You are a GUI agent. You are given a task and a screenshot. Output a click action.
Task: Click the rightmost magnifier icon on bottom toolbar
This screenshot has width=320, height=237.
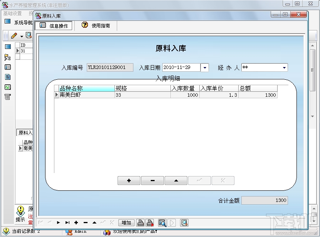click(x=184, y=222)
